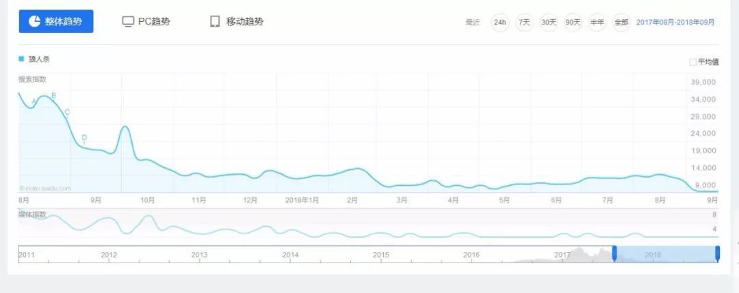The height and width of the screenshot is (293, 739).
Task: Click the 5月 axis label
Action: pos(504,200)
